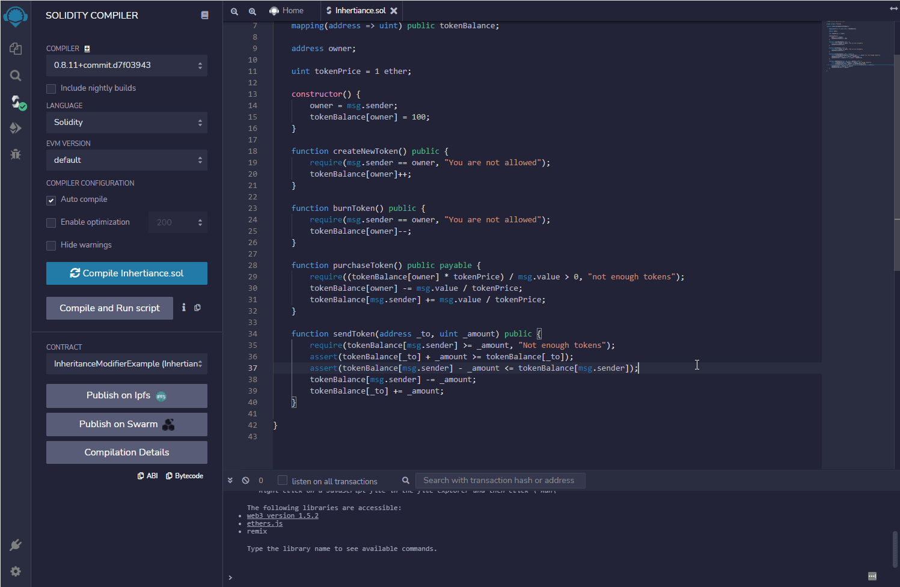This screenshot has width=900, height=587.
Task: Click the script info icon
Action: 184,307
